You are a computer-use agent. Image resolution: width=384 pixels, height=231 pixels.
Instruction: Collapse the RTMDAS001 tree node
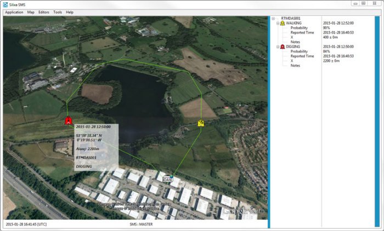tap(273, 18)
